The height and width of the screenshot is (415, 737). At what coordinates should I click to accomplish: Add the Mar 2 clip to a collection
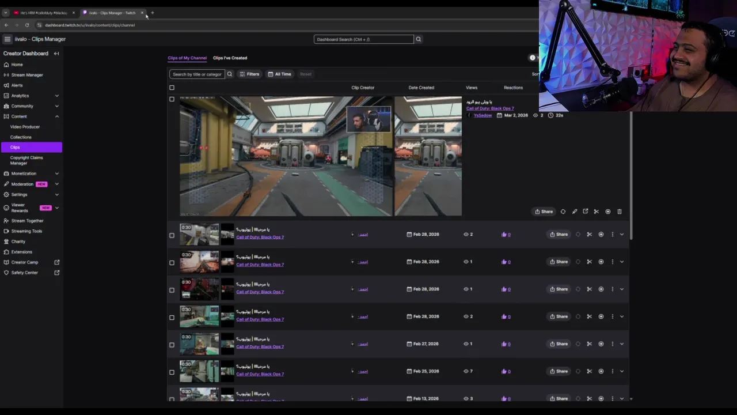tap(608, 212)
